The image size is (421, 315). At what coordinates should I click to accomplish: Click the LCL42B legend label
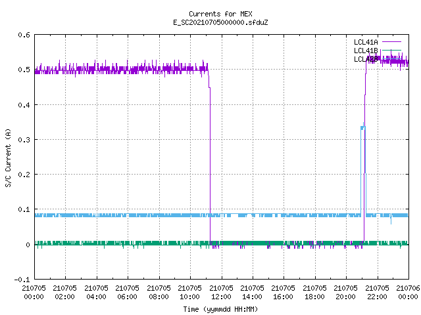366,59
